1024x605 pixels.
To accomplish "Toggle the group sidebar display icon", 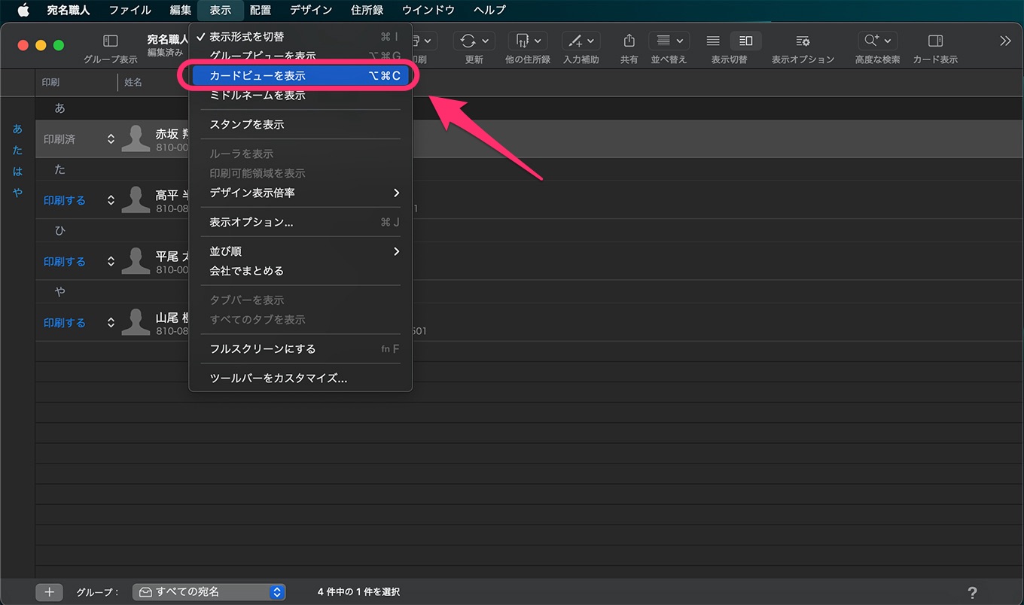I will tap(111, 41).
